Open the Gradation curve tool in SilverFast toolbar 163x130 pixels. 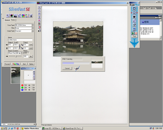(x=19, y=16)
